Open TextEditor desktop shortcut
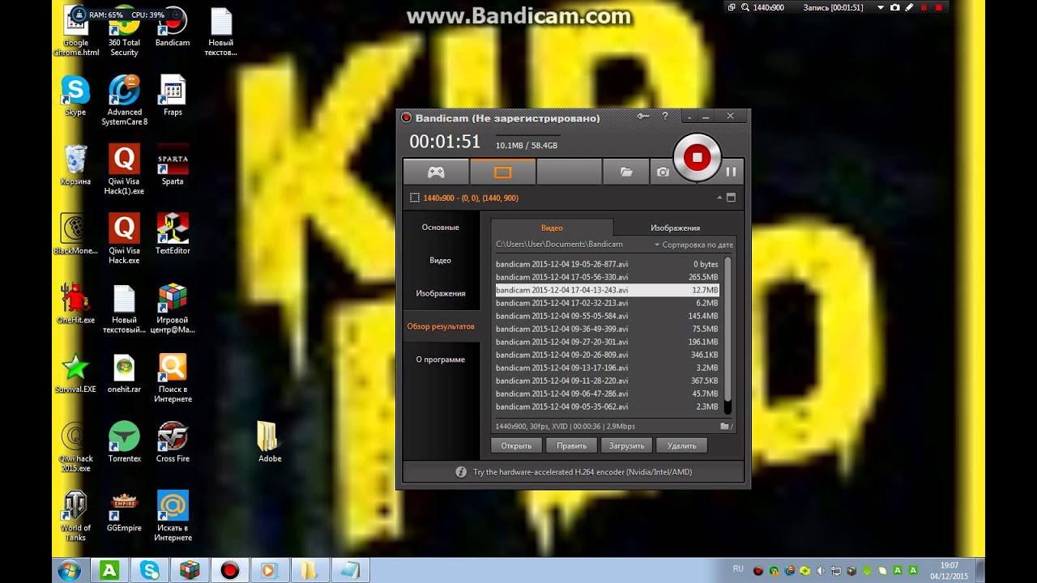This screenshot has height=583, width=1037. click(173, 235)
